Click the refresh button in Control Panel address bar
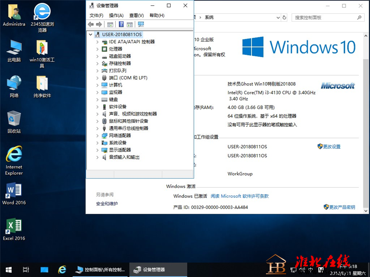 click(284, 17)
